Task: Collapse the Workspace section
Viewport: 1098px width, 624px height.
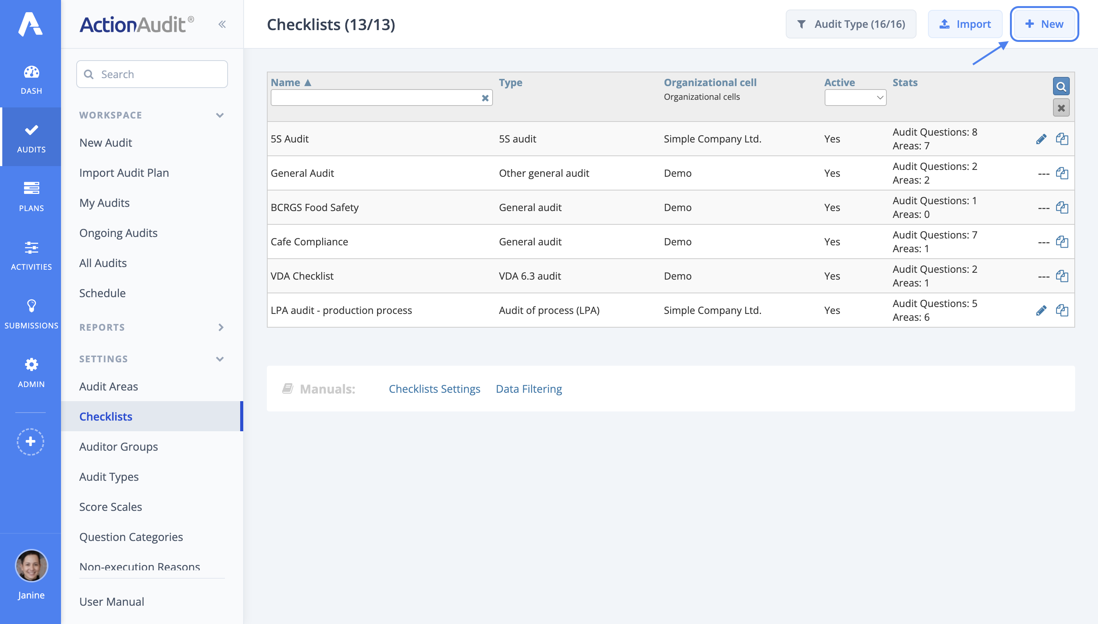Action: coord(220,115)
